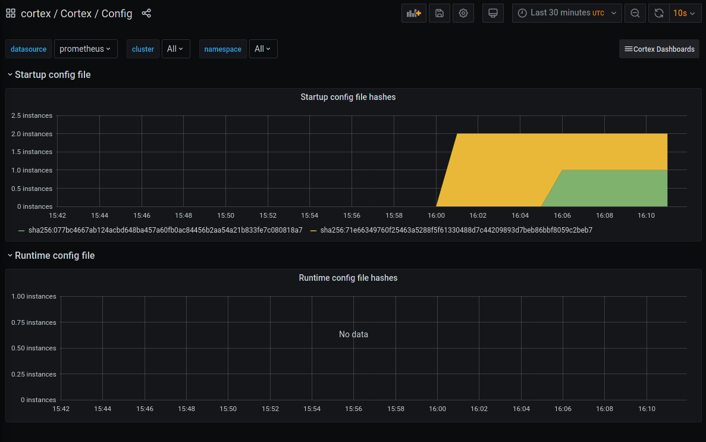The height and width of the screenshot is (442, 706).
Task: Share the dashboard via share icon
Action: (146, 13)
